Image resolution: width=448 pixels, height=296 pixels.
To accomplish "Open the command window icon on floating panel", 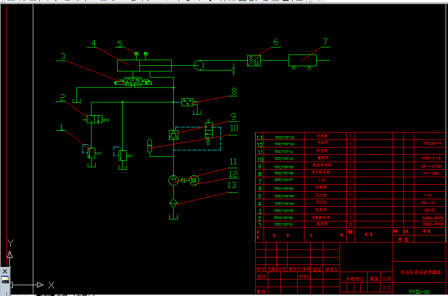I will pos(5,280).
